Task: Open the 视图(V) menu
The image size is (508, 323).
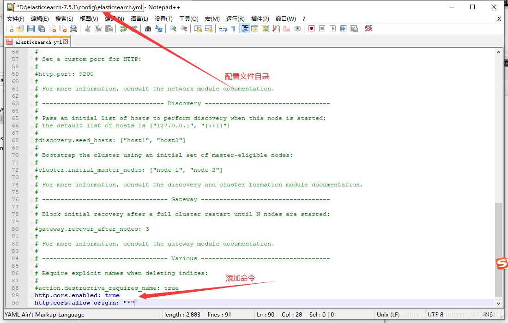Action: (x=89, y=19)
